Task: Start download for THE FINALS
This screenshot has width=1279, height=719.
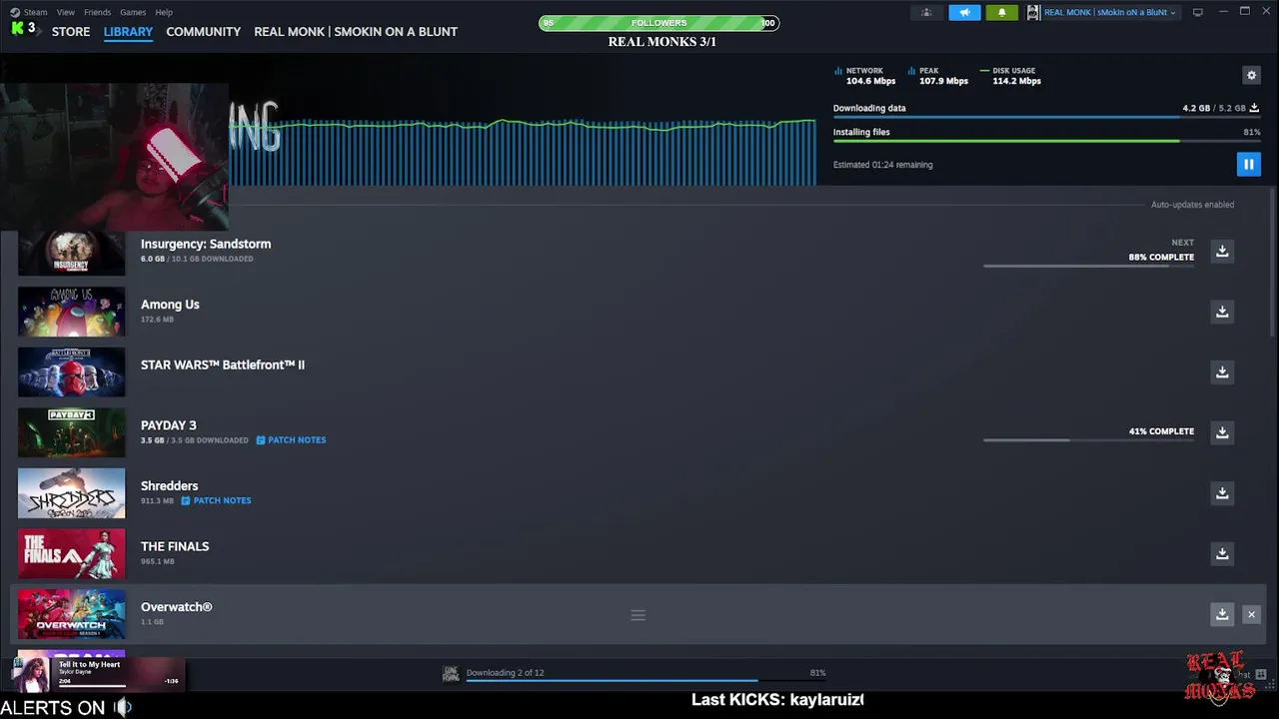Action: [x=1221, y=553]
